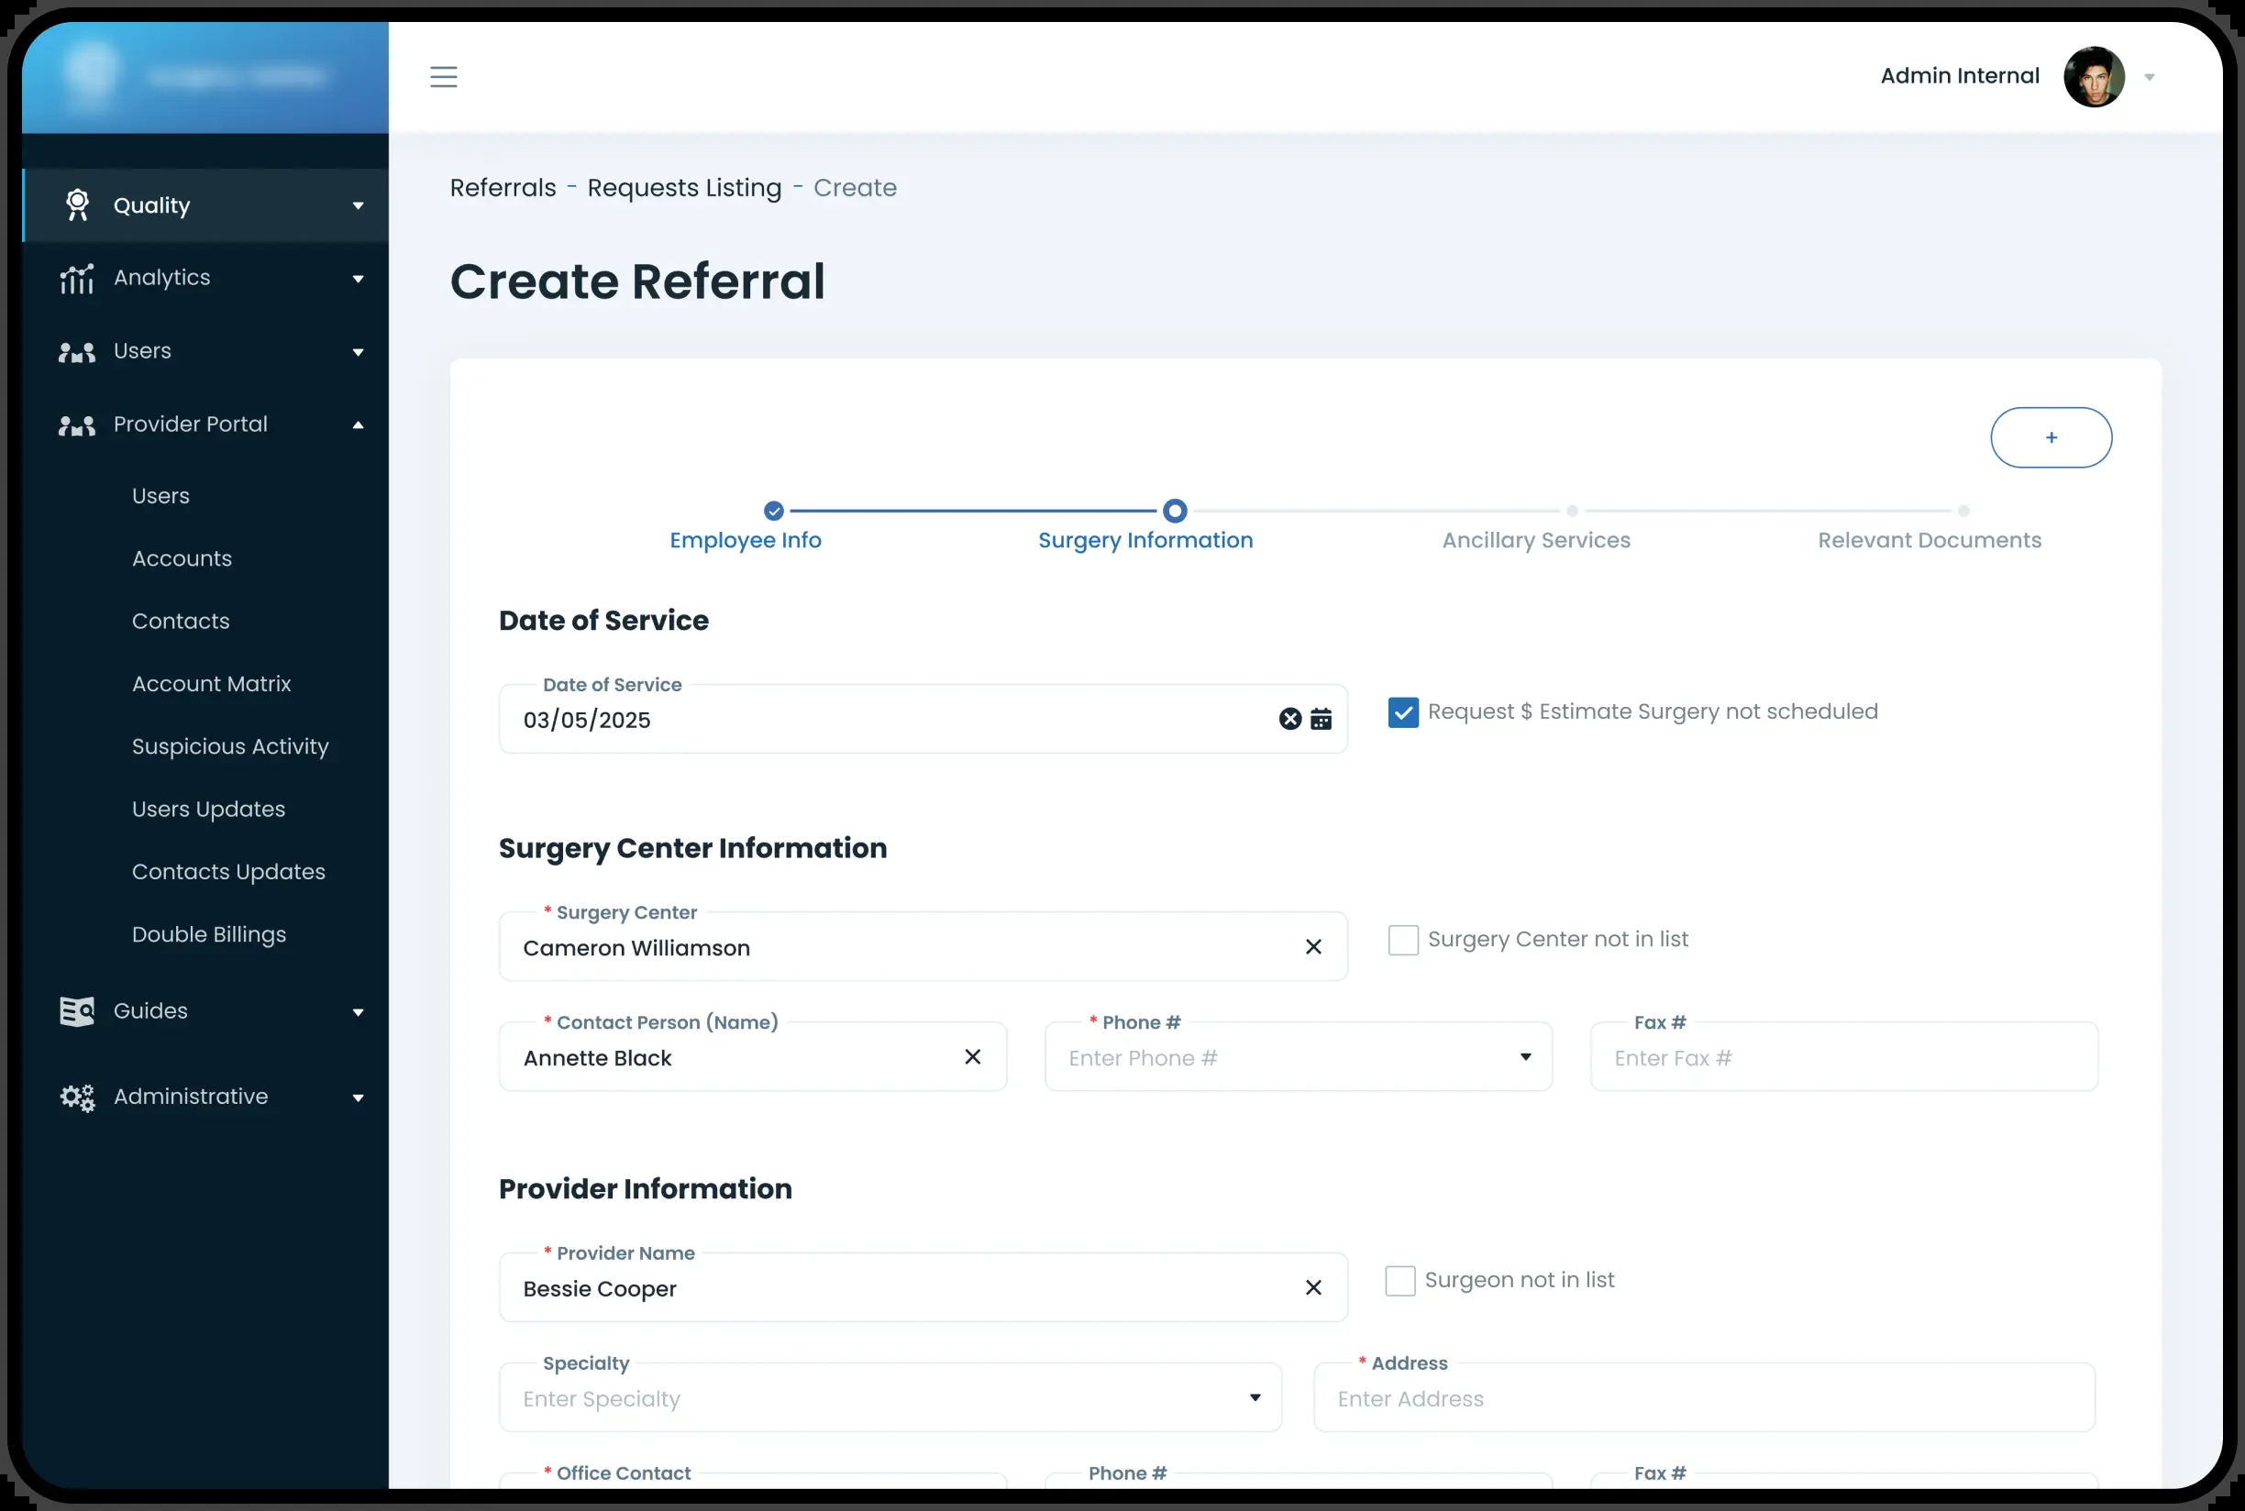The width and height of the screenshot is (2245, 1511).
Task: Click the Quality ribbon icon in sidebar
Action: tap(77, 205)
